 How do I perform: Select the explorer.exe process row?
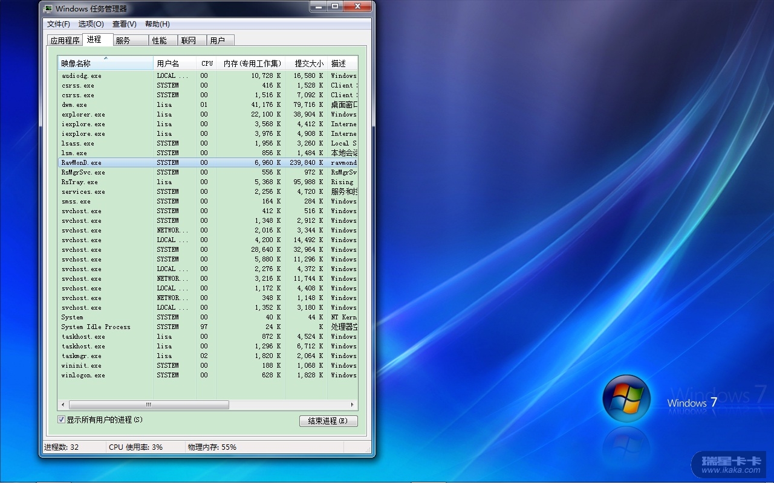[83, 115]
